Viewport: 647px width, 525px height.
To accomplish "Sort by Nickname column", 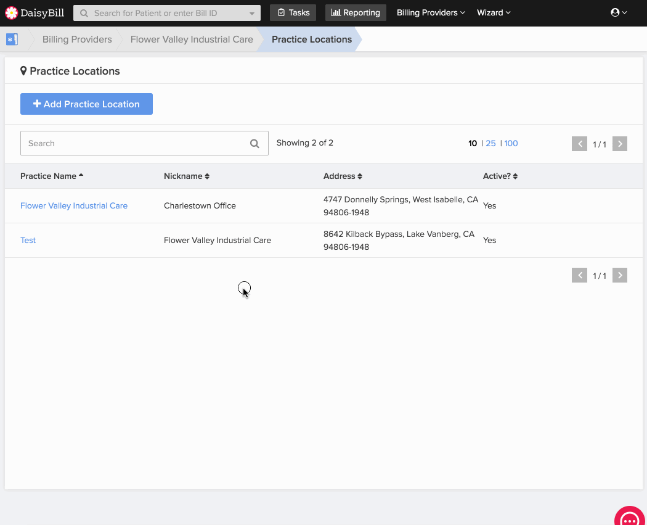I will point(187,176).
